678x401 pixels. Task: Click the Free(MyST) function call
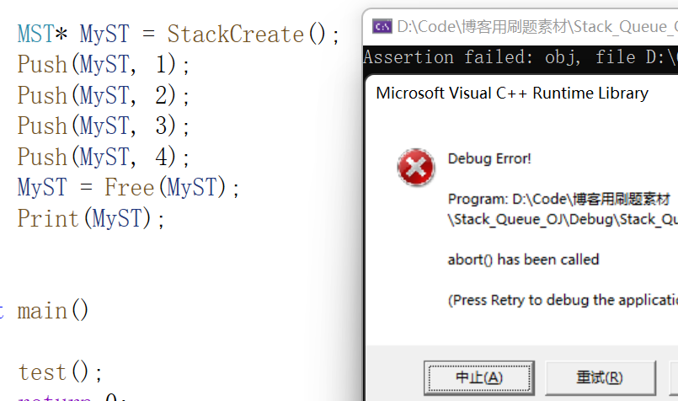pyautogui.click(x=165, y=187)
